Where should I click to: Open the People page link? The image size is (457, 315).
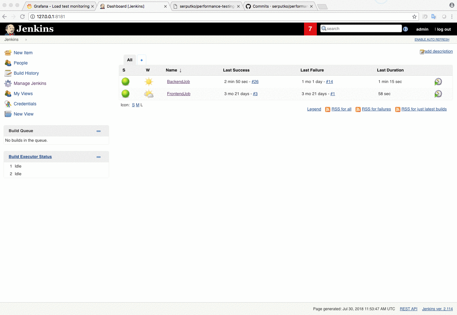pos(20,63)
